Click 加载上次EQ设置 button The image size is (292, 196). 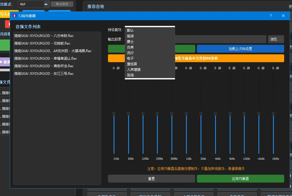pyautogui.click(x=240, y=49)
